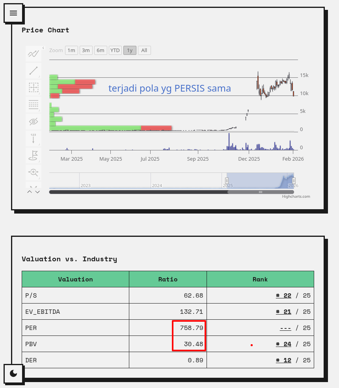Toggle the selected 1y zoom range
Viewport: 339px width, 388px height.
click(x=130, y=50)
